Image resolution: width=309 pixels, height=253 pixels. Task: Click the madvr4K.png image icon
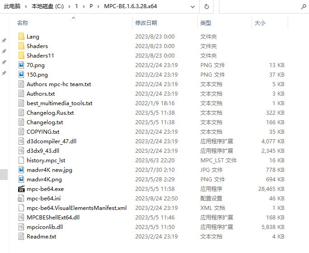tap(21, 180)
